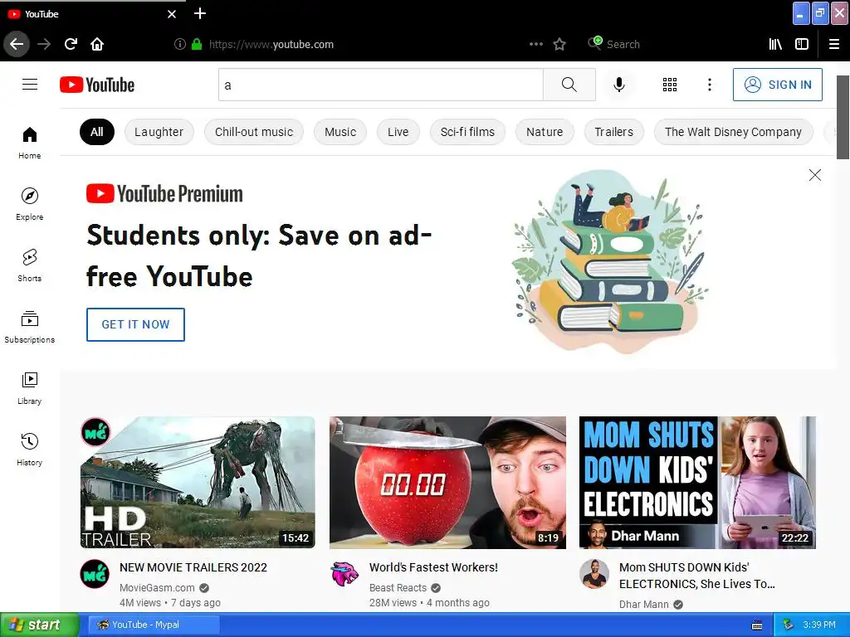Select the Trailers filter chip
The height and width of the screenshot is (637, 850).
pyautogui.click(x=613, y=132)
